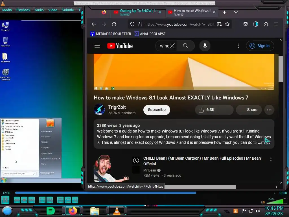
Task: Add CHILLI Bean video to Watch later
Action: tap(136, 160)
